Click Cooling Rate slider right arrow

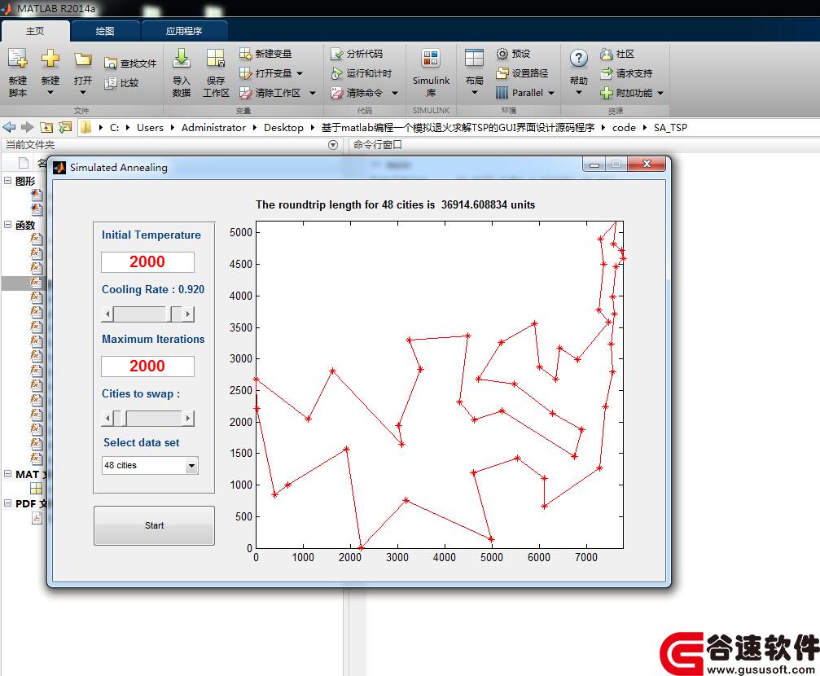point(188,314)
